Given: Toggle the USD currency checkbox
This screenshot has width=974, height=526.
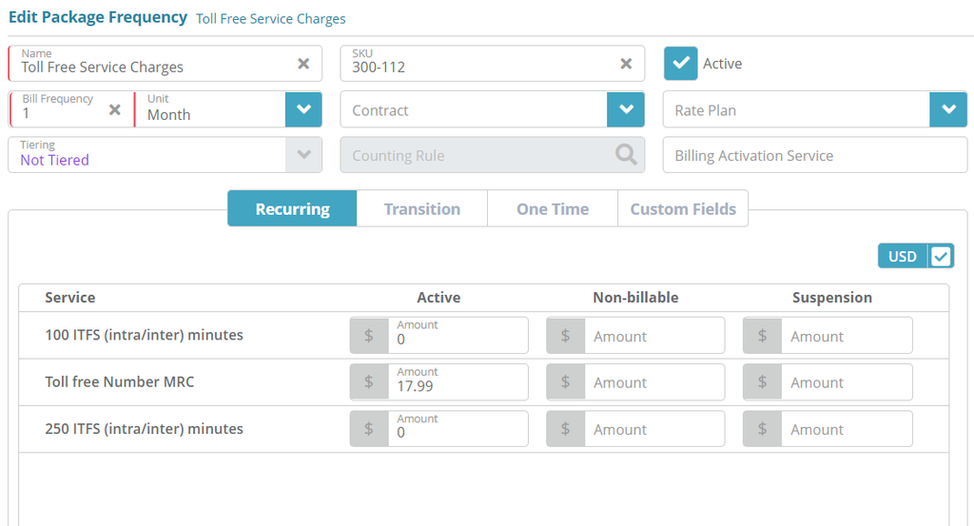Looking at the screenshot, I should (x=941, y=256).
